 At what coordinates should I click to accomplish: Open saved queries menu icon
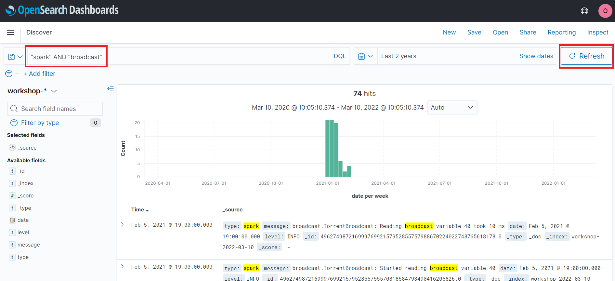(x=15, y=57)
